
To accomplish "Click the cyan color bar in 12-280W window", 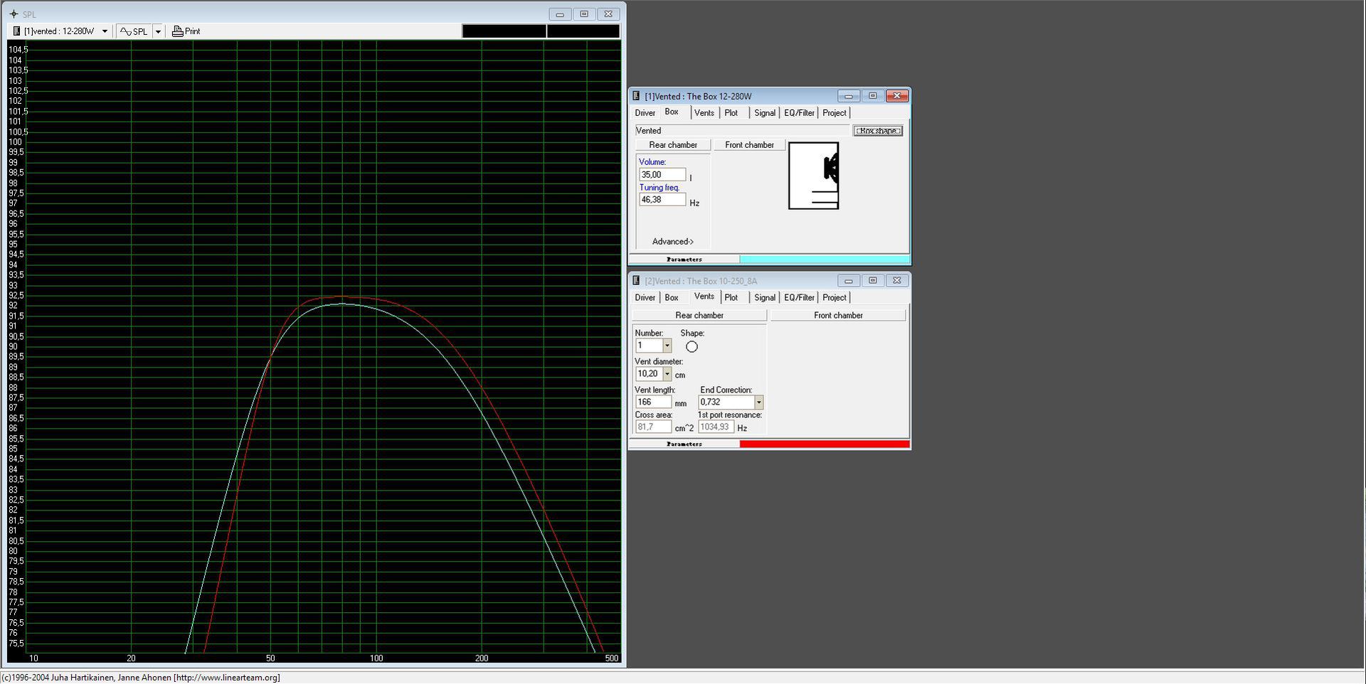I will tap(824, 260).
